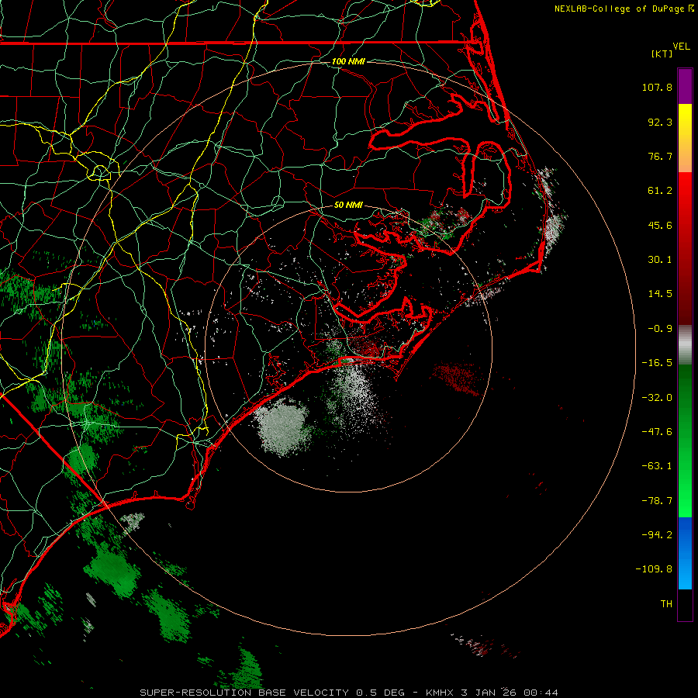Image resolution: width=698 pixels, height=698 pixels.
Task: Pick the black TH segment of color bar
Action: click(x=685, y=605)
